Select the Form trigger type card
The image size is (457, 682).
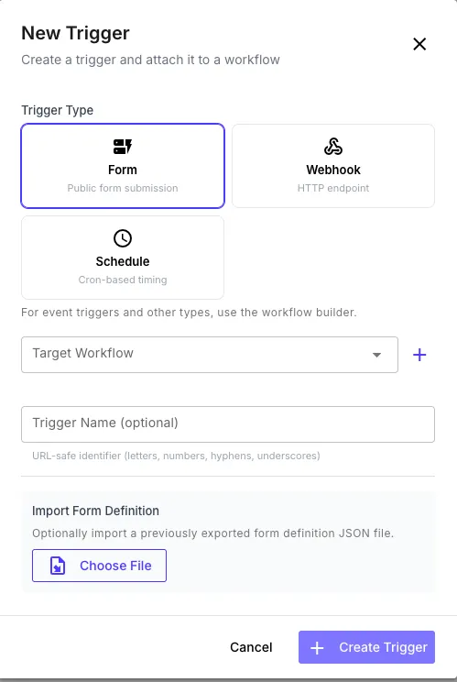coord(123,166)
